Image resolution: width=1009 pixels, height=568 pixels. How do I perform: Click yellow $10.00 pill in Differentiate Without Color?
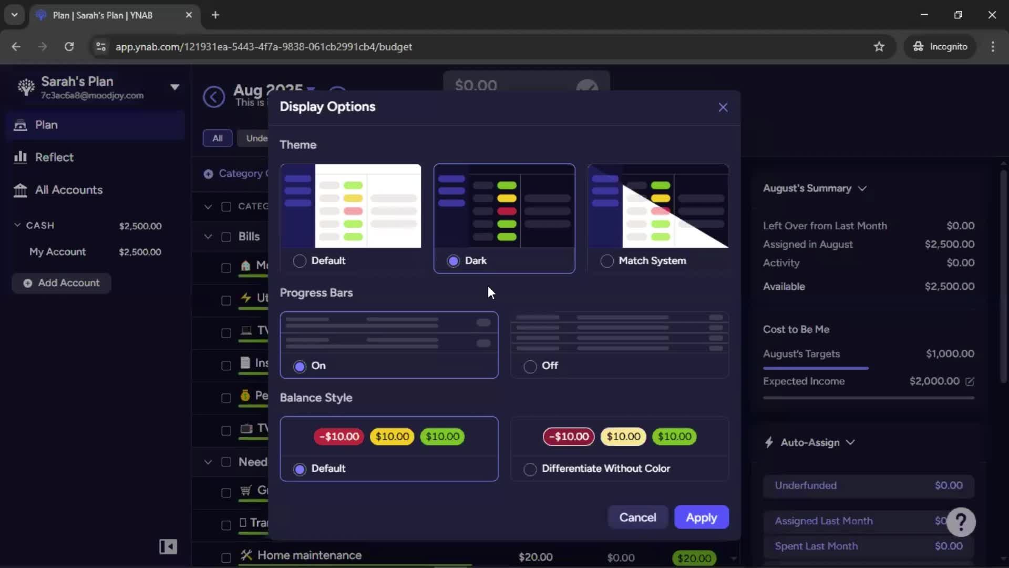623,437
